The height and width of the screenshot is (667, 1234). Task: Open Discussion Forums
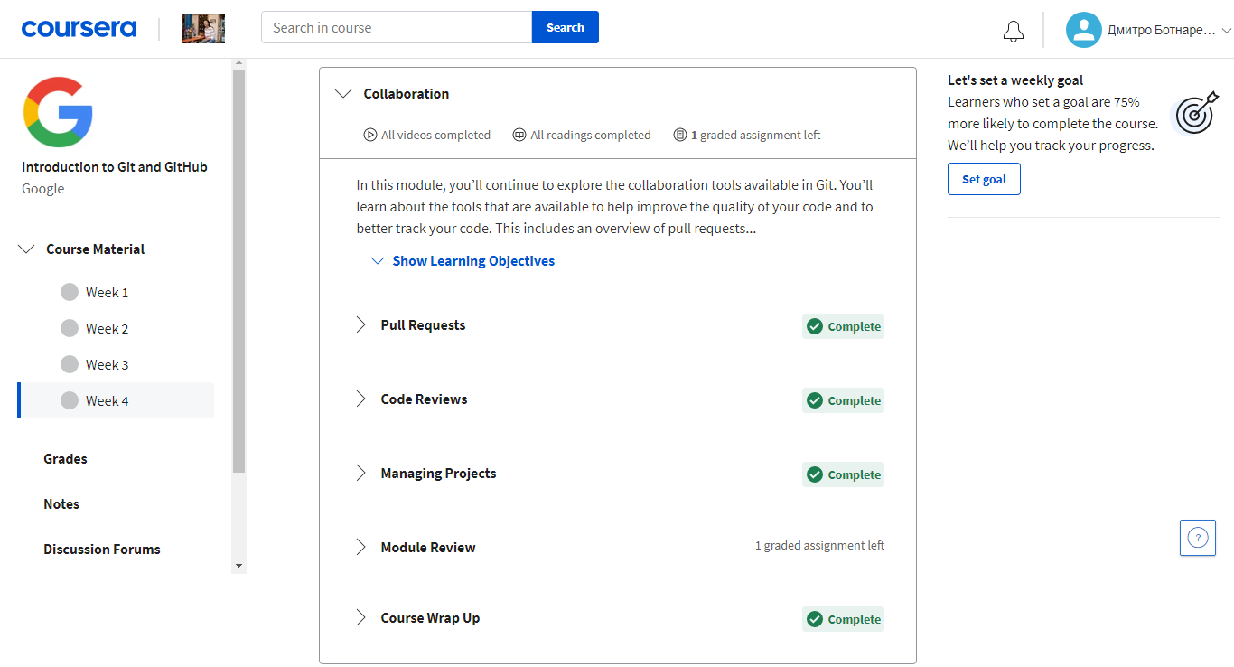pos(102,550)
